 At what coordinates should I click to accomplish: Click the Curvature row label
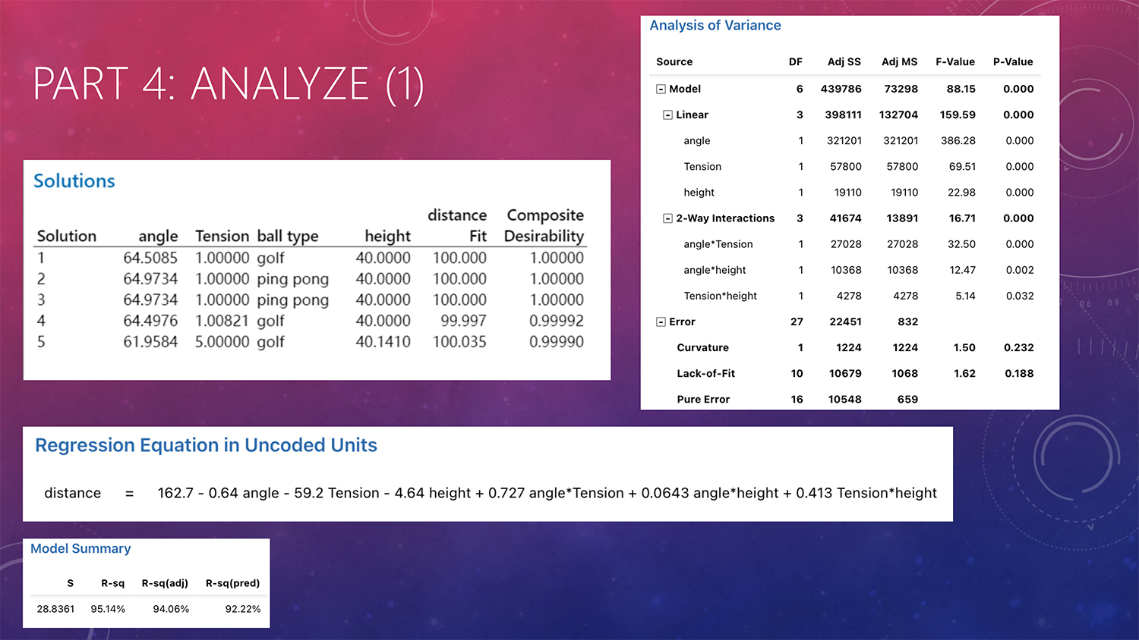point(702,348)
